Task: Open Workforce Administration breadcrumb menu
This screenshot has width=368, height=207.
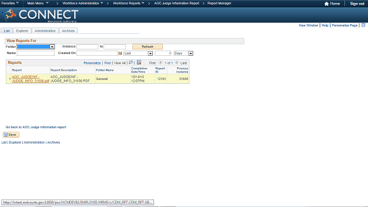Action: 83,3
